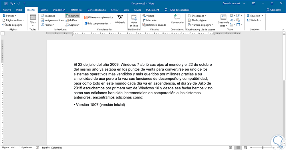Click the Cuadro de texto icon
286x150 pixels.
pos(223,18)
